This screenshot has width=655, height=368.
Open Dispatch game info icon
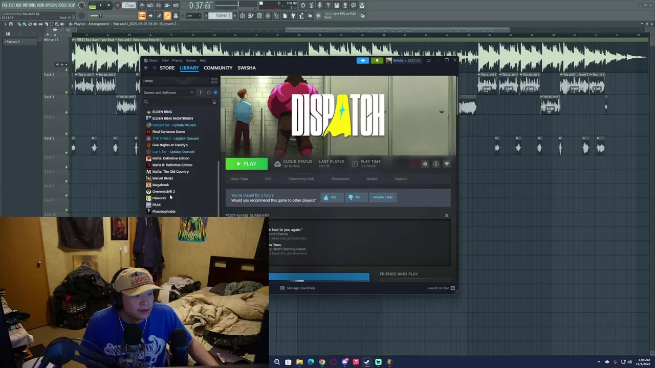(436, 164)
